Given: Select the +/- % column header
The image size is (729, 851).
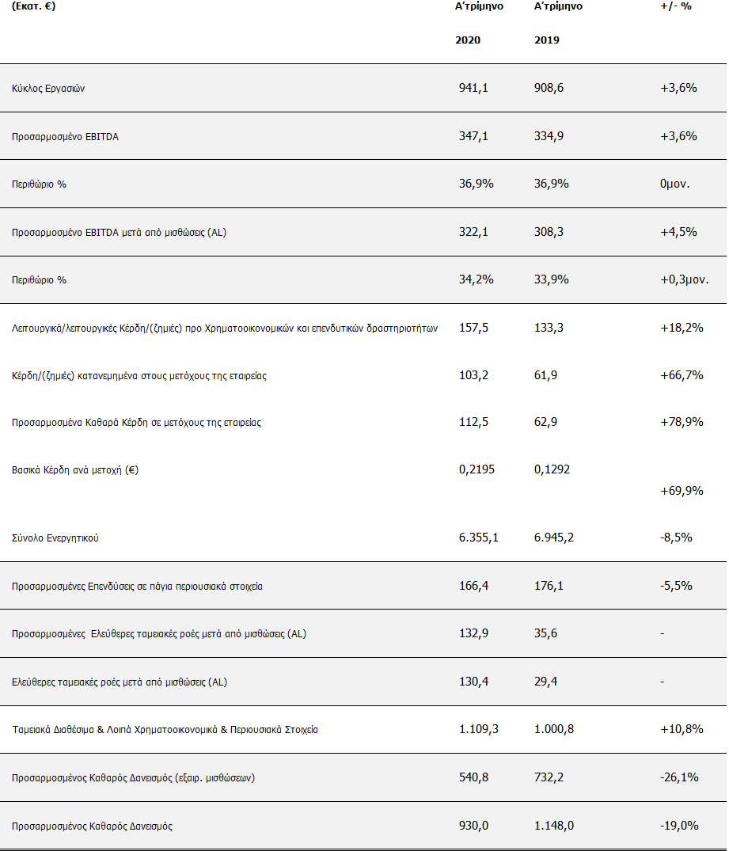Looking at the screenshot, I should tap(678, 6).
